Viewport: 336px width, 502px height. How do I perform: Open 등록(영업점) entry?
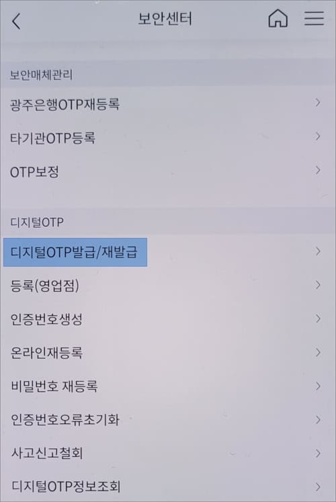pos(168,286)
